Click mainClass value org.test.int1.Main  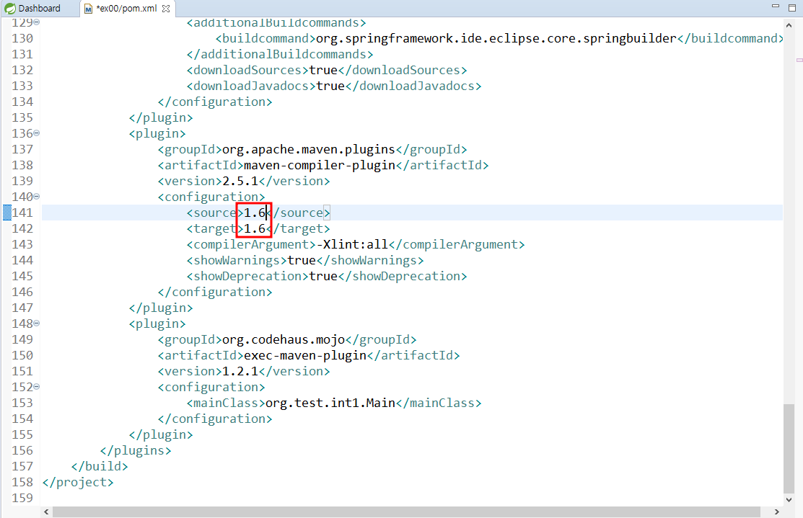click(x=330, y=403)
